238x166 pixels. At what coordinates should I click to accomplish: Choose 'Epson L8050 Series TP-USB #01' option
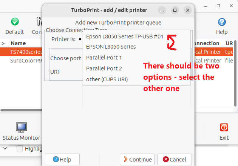pyautogui.click(x=125, y=37)
